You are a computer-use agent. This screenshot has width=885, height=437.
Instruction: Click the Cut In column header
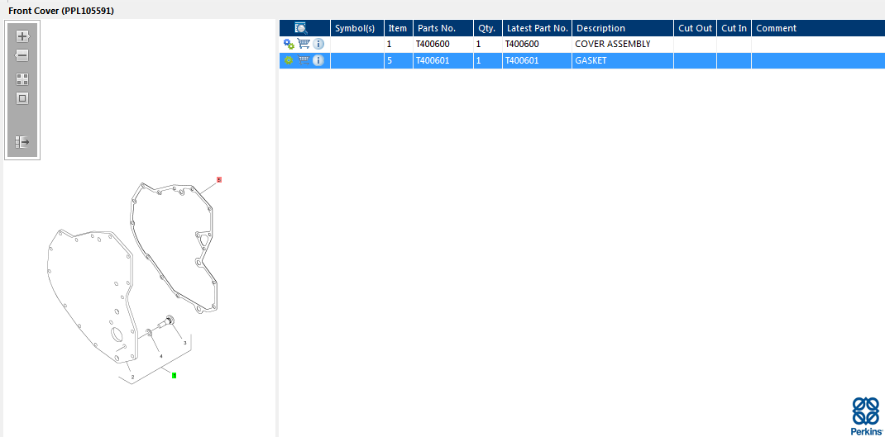734,28
